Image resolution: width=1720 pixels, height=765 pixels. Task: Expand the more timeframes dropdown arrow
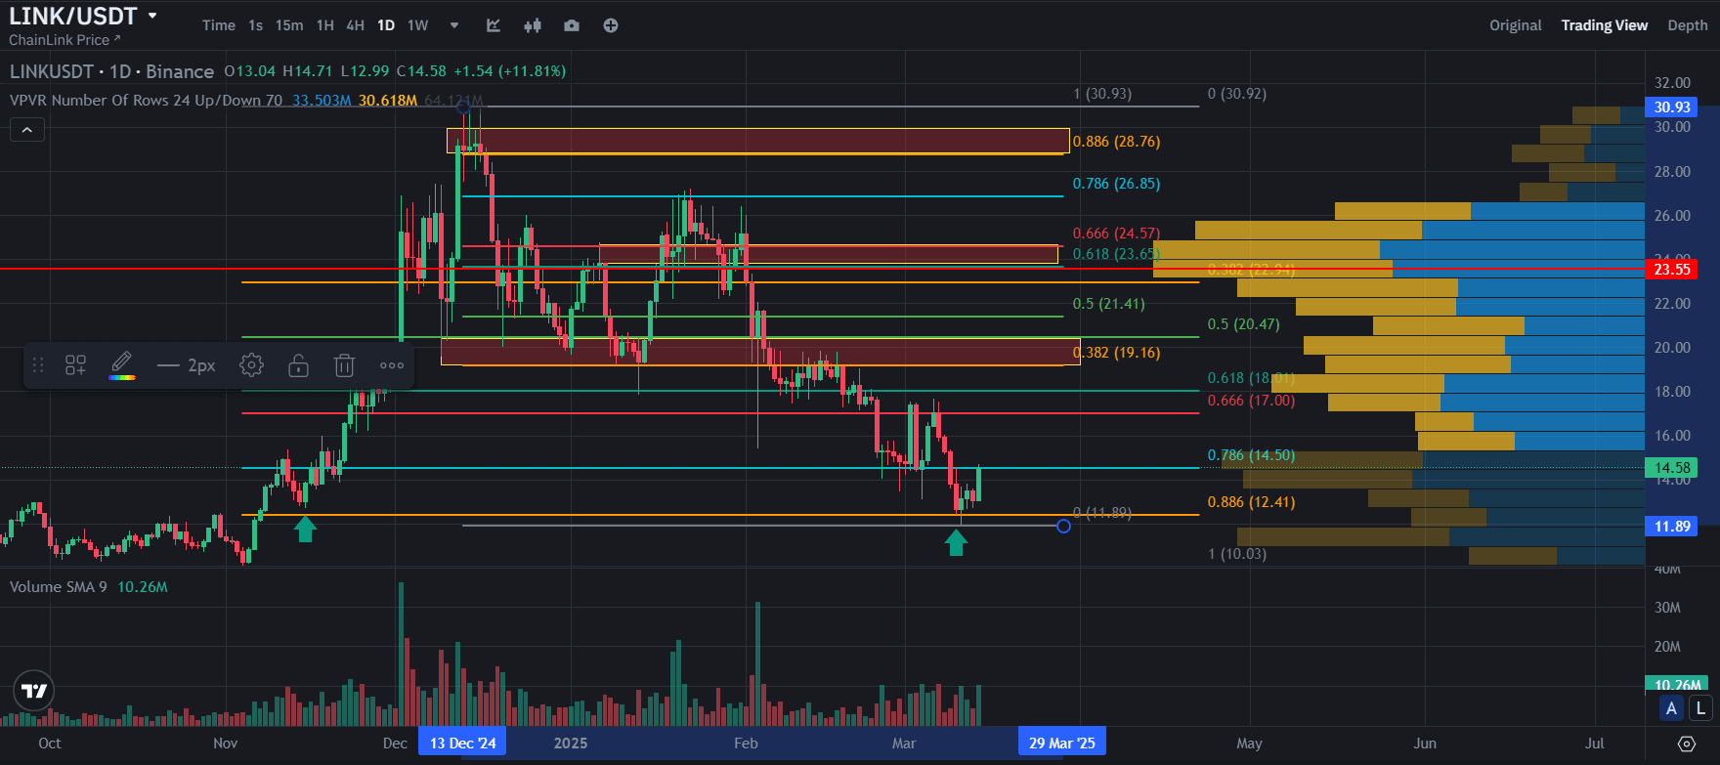click(454, 25)
